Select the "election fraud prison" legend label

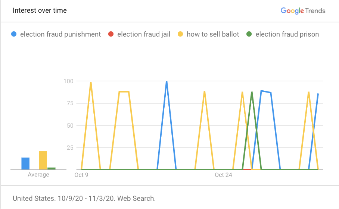click(287, 34)
